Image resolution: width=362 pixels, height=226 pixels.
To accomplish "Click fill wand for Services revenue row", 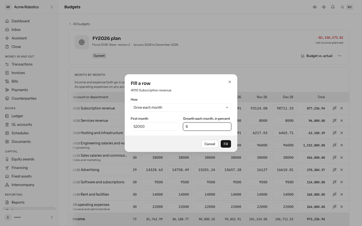I will pos(335,121).
